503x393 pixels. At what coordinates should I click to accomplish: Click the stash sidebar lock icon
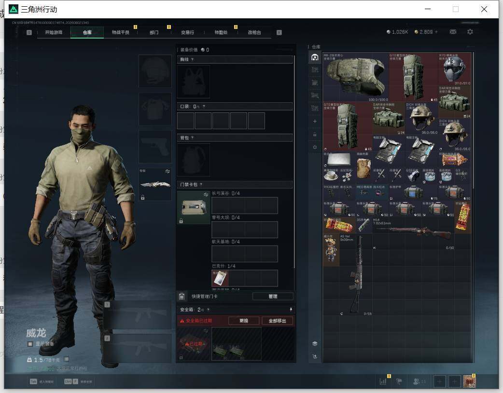tap(315, 135)
